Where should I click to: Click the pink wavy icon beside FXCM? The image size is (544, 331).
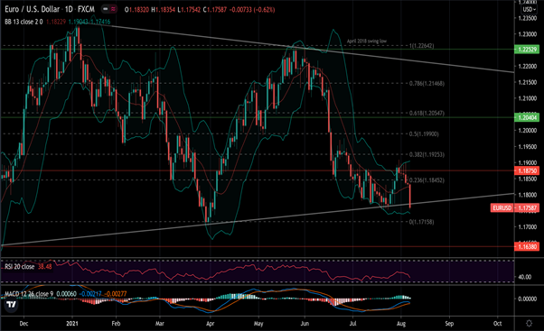click(x=114, y=9)
